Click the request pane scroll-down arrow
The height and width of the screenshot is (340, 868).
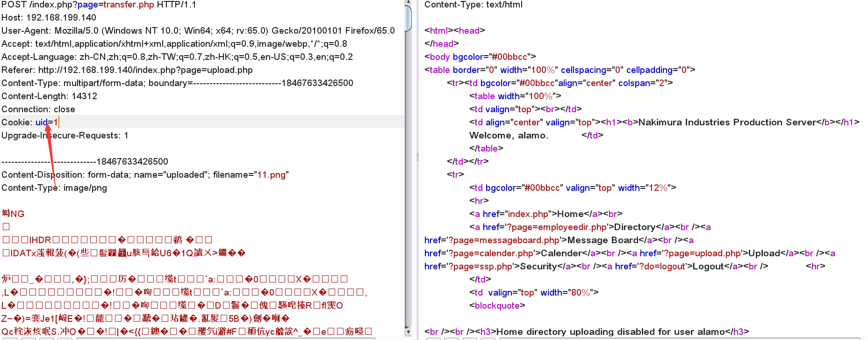408,333
